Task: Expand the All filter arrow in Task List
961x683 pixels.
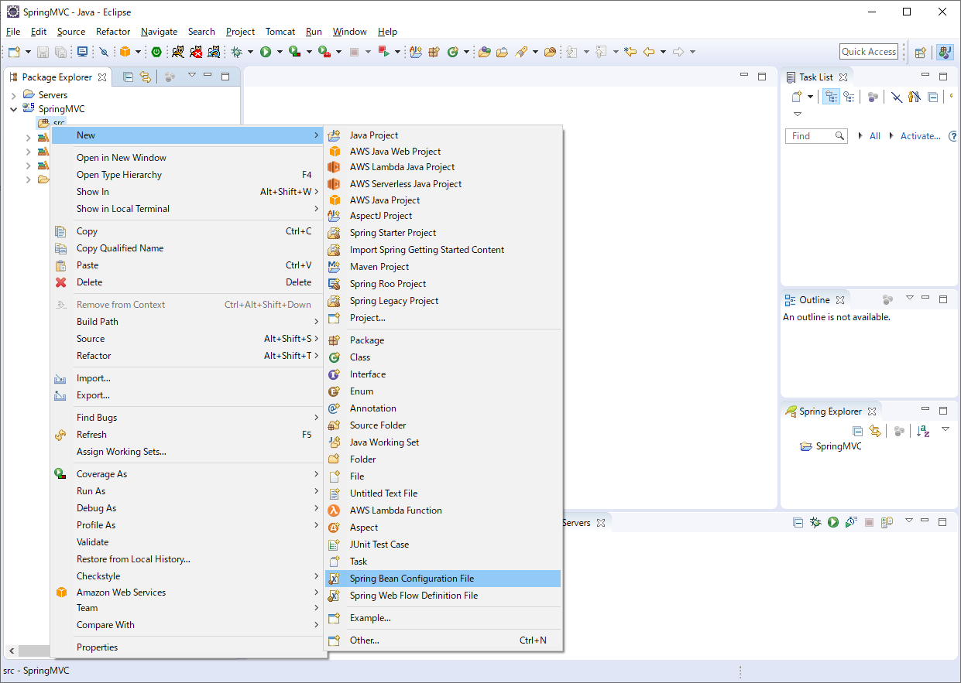Action: click(x=860, y=136)
